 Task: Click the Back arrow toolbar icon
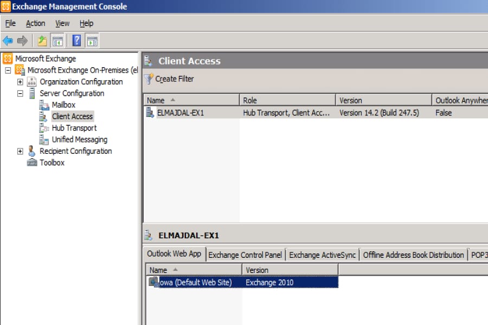8,41
